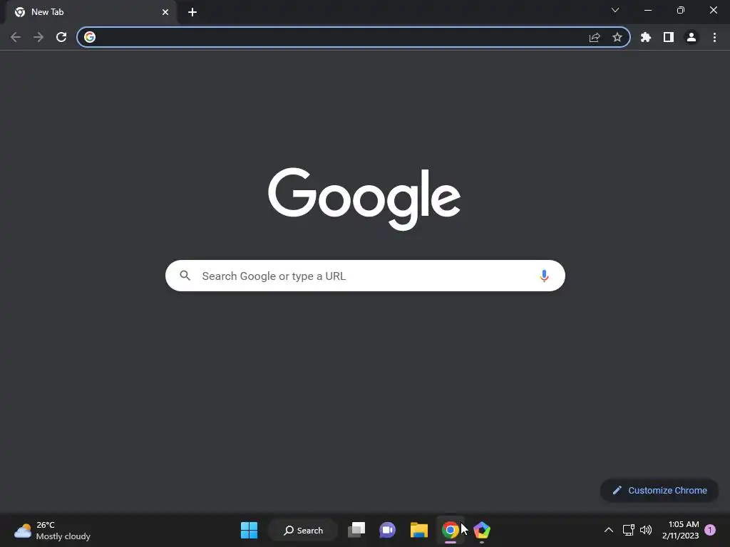Open the tab search chevron
730x547 pixels.
(x=615, y=10)
